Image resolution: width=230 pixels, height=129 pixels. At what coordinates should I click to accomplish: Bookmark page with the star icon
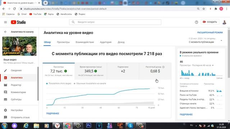click(x=204, y=9)
